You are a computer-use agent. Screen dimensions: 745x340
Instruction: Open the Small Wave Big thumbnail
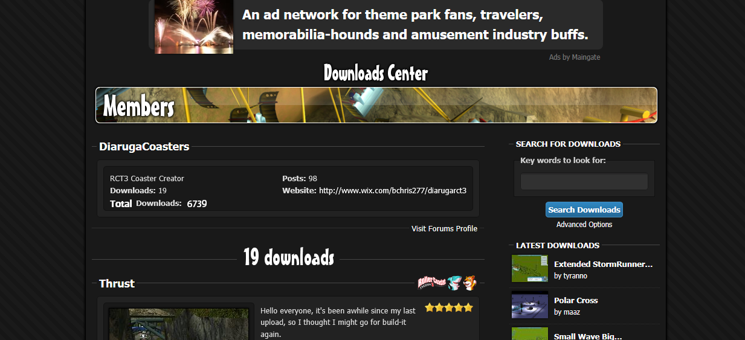(x=530, y=333)
